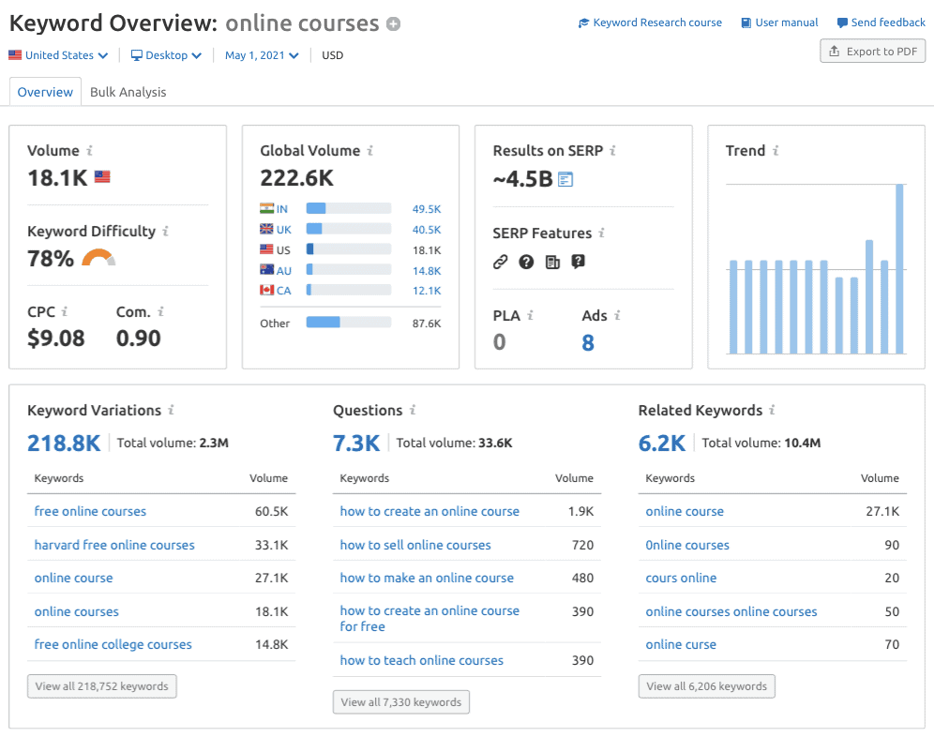Viewport: 934px width, 737px height.
Task: Expand the Desktop device selector
Action: (x=166, y=55)
